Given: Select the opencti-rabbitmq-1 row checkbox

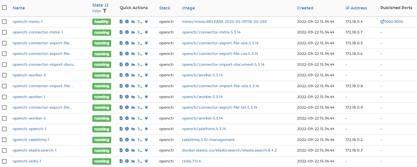Looking at the screenshot, I should (4, 140).
